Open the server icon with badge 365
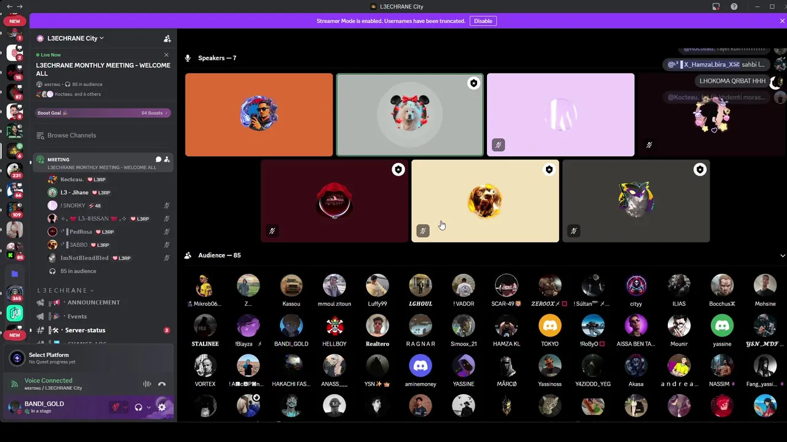Image resolution: width=787 pixels, height=442 pixels. coord(15,293)
